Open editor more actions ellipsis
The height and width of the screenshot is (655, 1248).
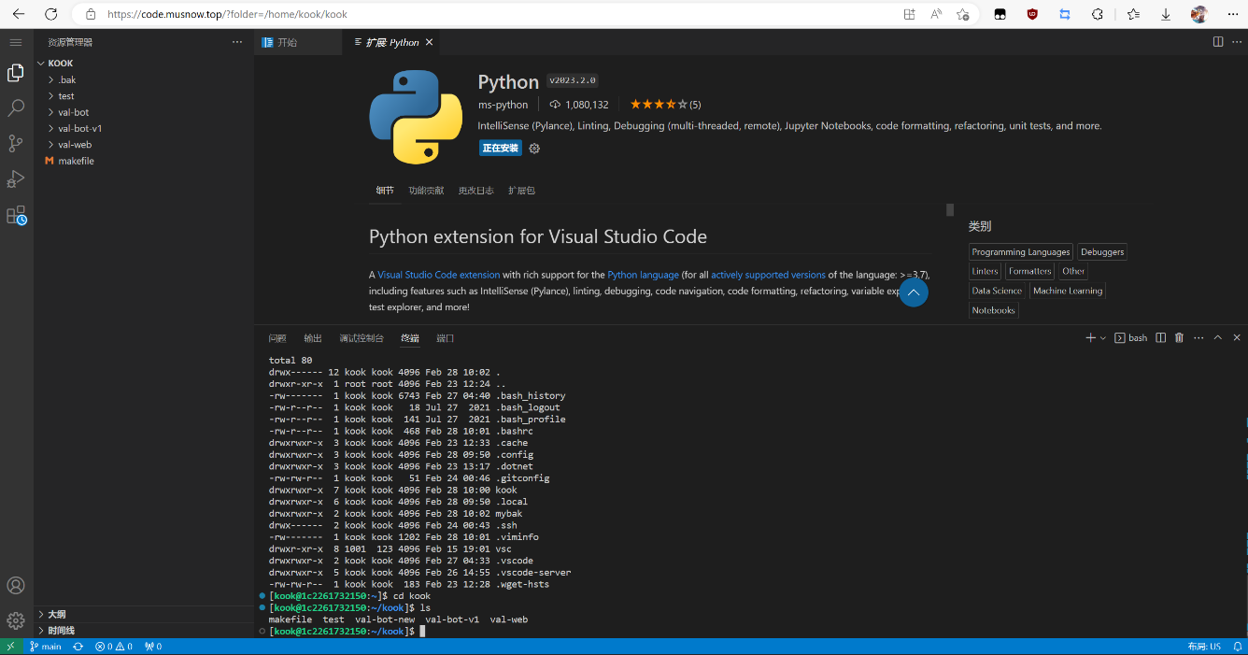click(1237, 42)
